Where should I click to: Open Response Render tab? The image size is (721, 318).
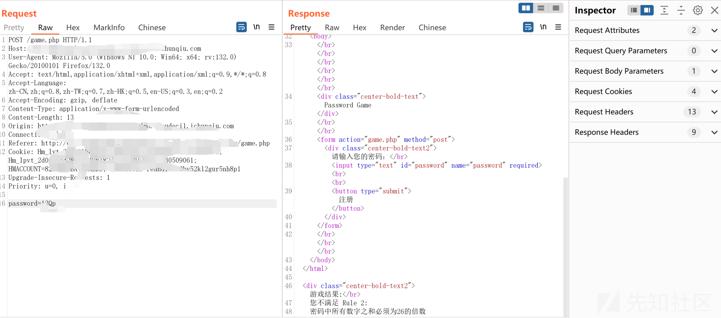coord(392,27)
